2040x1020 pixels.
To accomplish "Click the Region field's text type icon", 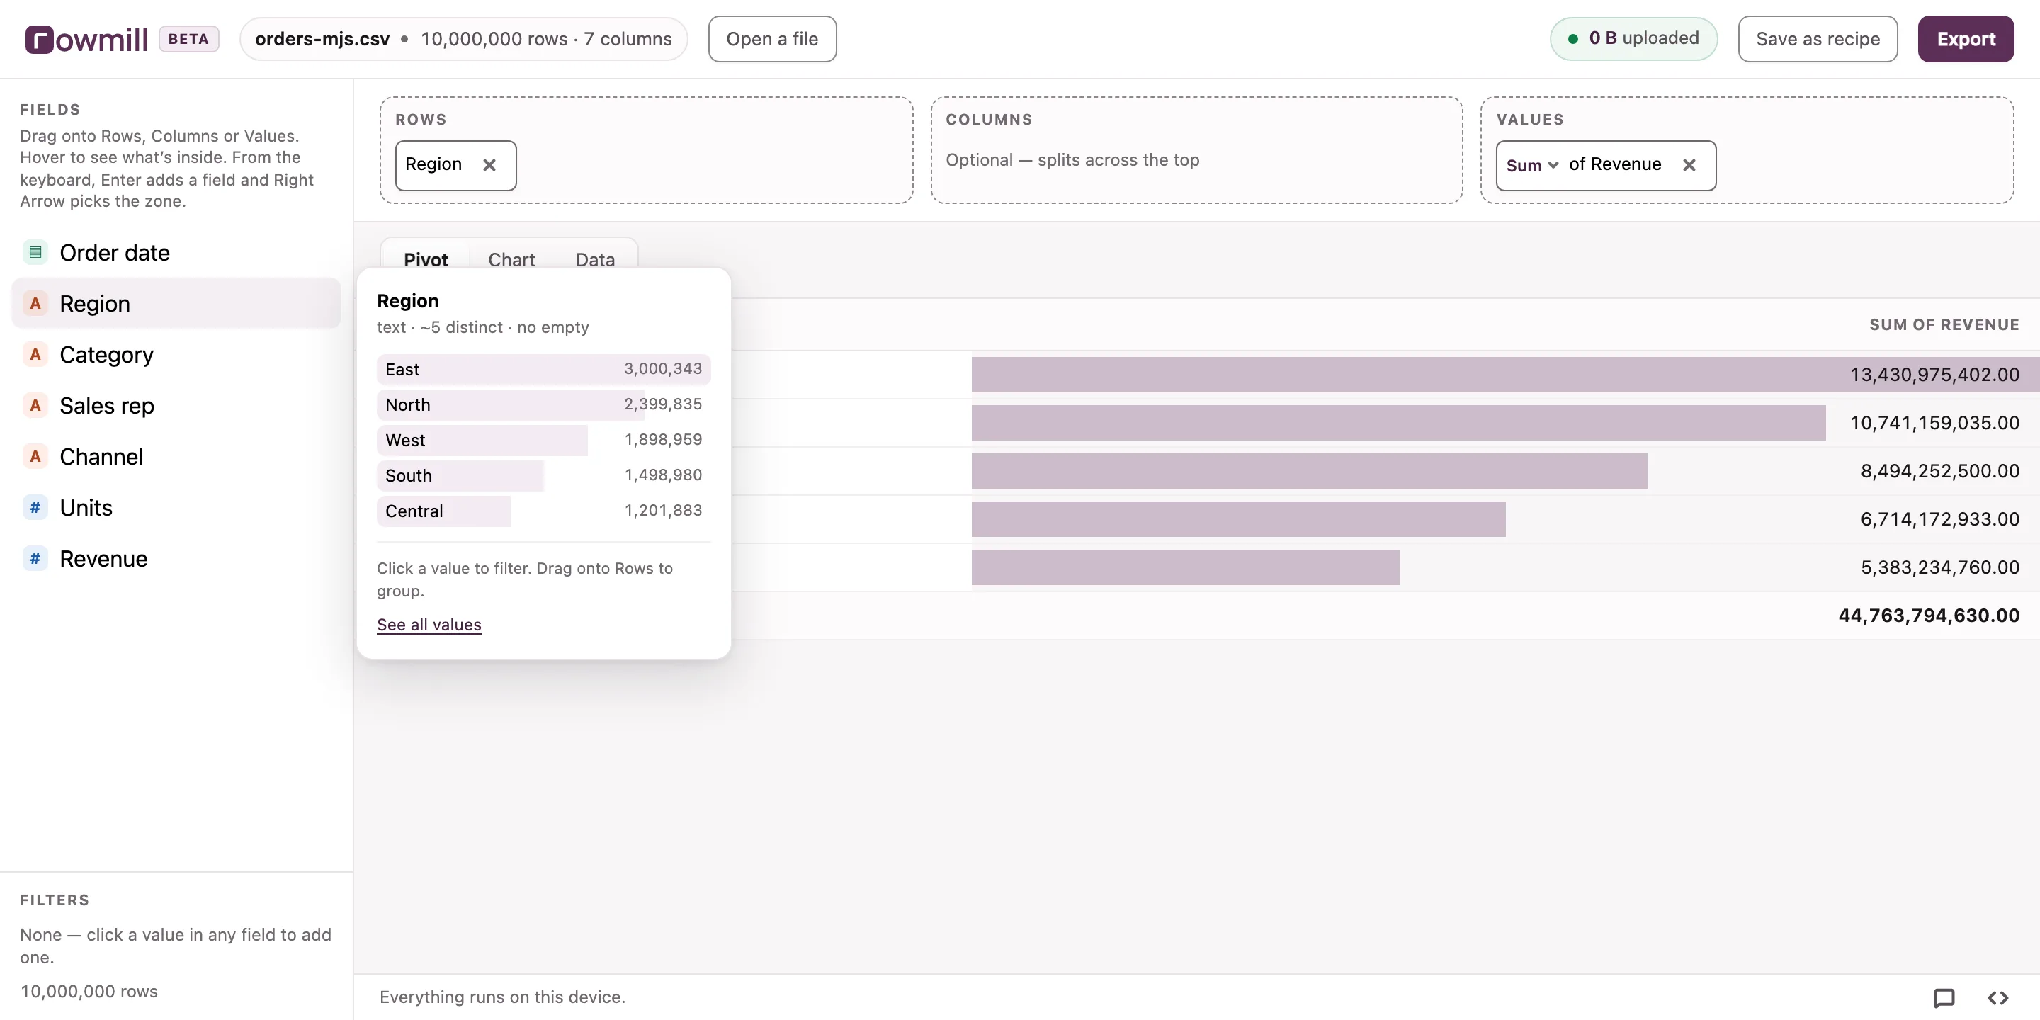I will (35, 303).
